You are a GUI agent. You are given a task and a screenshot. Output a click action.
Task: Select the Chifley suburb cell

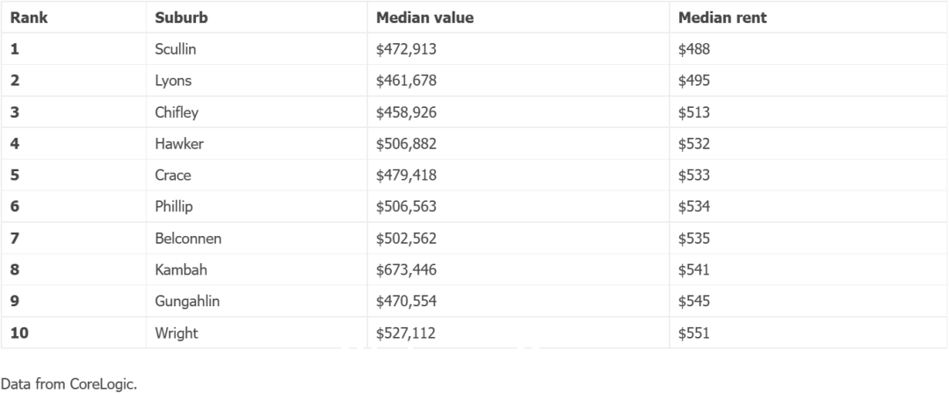(x=257, y=112)
